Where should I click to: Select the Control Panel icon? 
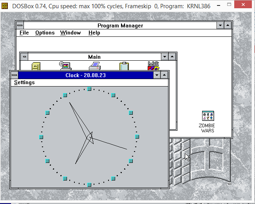tap(65, 66)
